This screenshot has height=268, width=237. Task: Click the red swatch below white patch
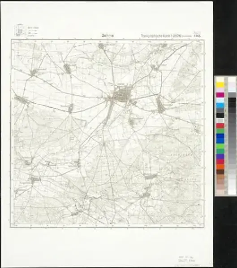pyautogui.click(x=220, y=126)
